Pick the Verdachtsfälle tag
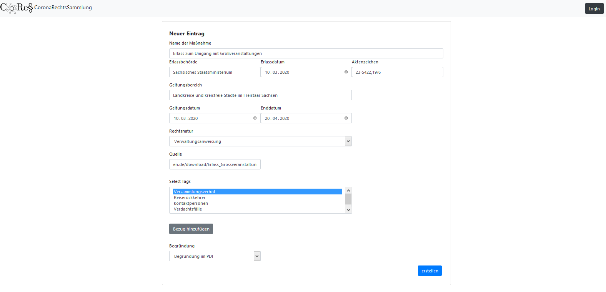The width and height of the screenshot is (606, 292). (188, 209)
